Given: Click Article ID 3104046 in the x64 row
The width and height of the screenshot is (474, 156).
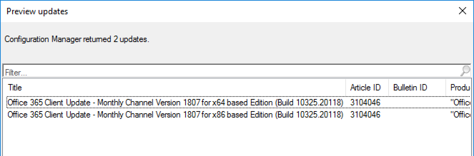Looking at the screenshot, I should tap(365, 103).
